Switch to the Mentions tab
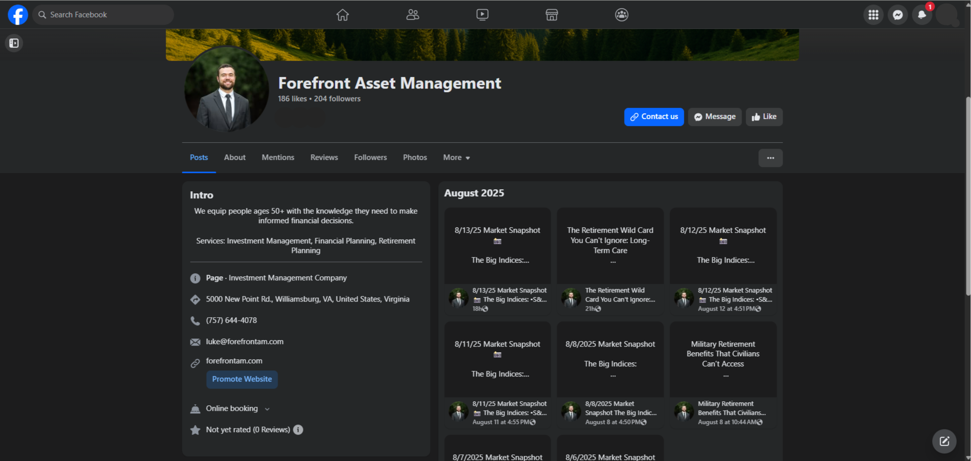The width and height of the screenshot is (971, 461). (278, 158)
